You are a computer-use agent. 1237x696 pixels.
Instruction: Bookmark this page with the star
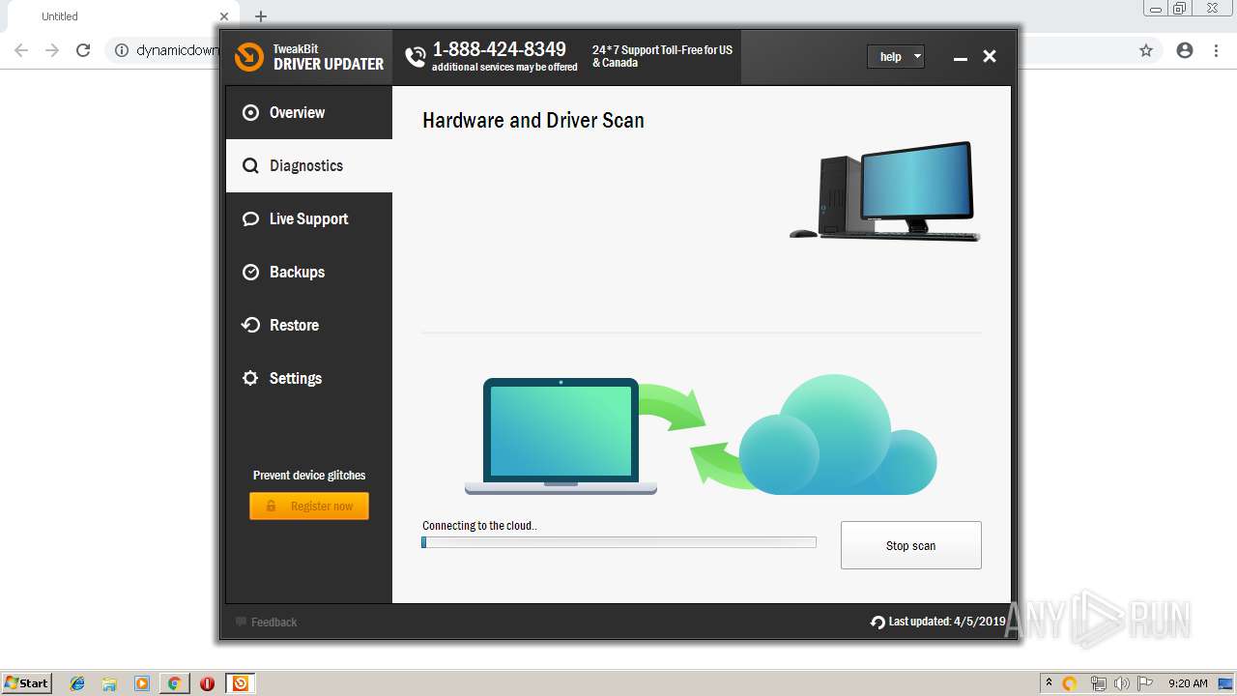point(1146,50)
